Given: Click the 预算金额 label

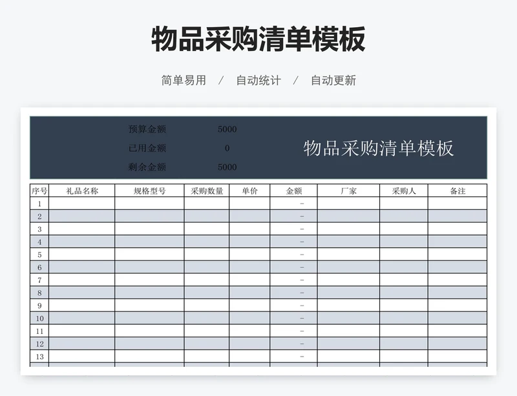Looking at the screenshot, I should pos(147,129).
